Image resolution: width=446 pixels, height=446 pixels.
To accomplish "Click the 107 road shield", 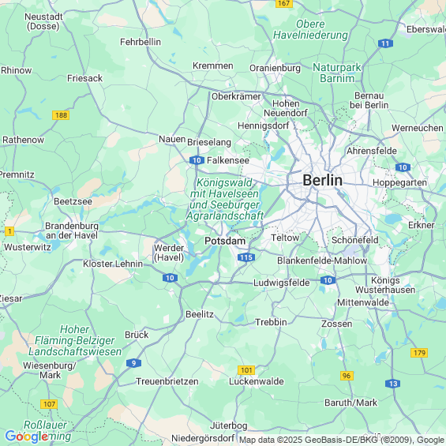I will (49, 404).
